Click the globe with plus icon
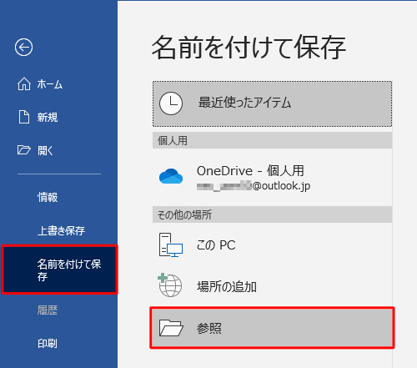The image size is (417, 368). (x=169, y=285)
